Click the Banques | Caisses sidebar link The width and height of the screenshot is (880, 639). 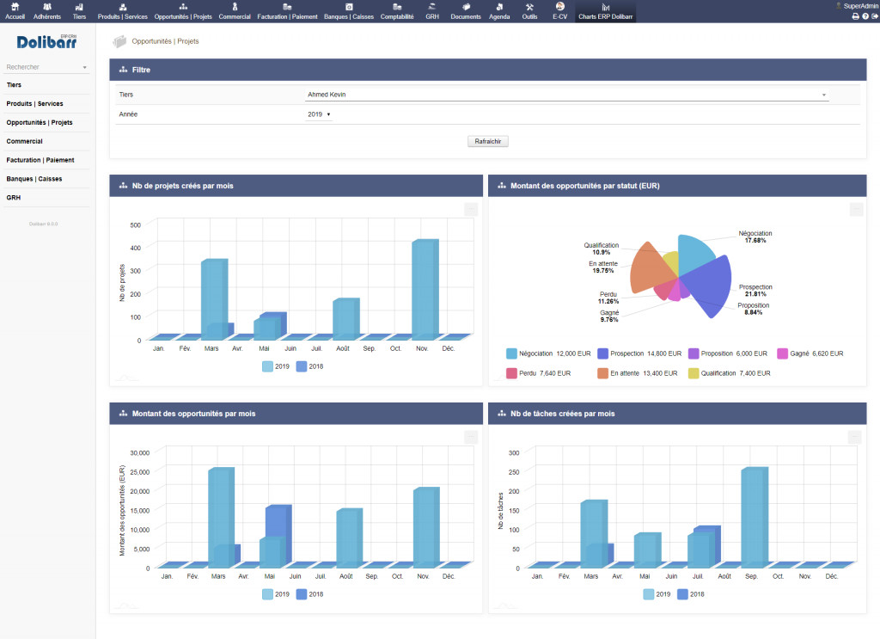coord(35,179)
